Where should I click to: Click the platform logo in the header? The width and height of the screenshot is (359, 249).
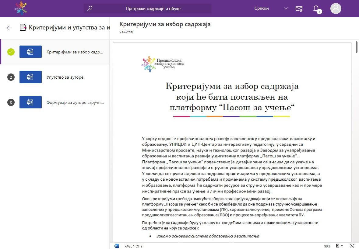pos(21,9)
